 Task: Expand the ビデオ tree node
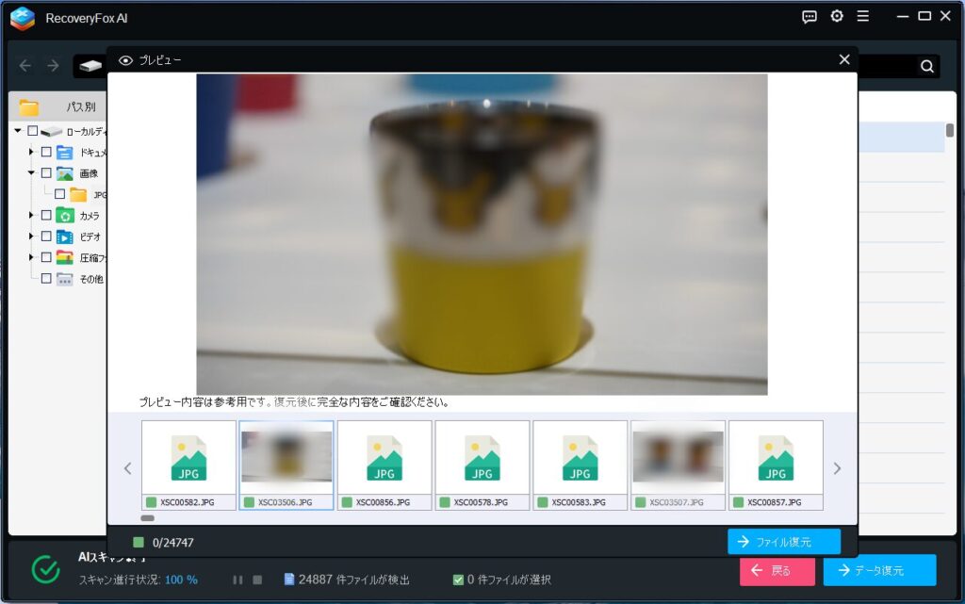[31, 237]
